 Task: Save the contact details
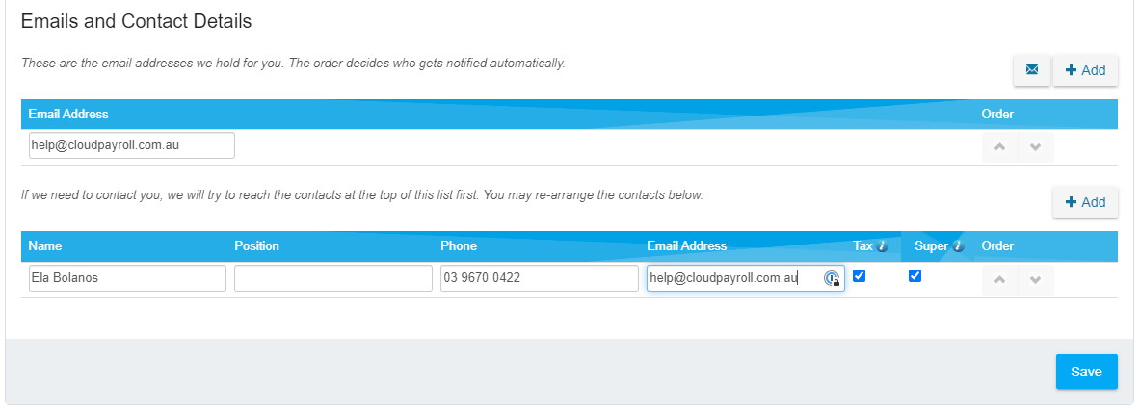tap(1086, 372)
